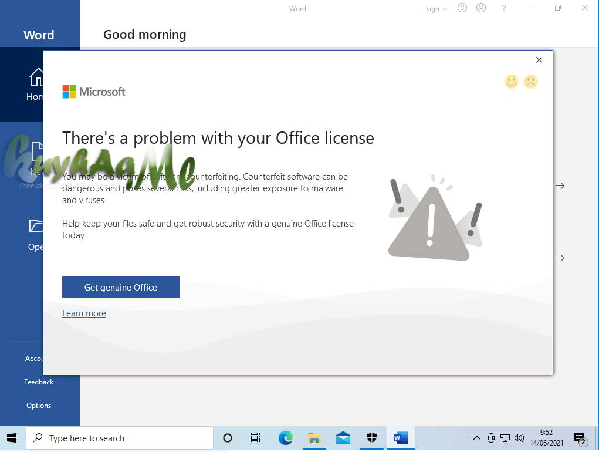599x452 pixels.
Task: Select Open in Word sidebar
Action: (36, 235)
